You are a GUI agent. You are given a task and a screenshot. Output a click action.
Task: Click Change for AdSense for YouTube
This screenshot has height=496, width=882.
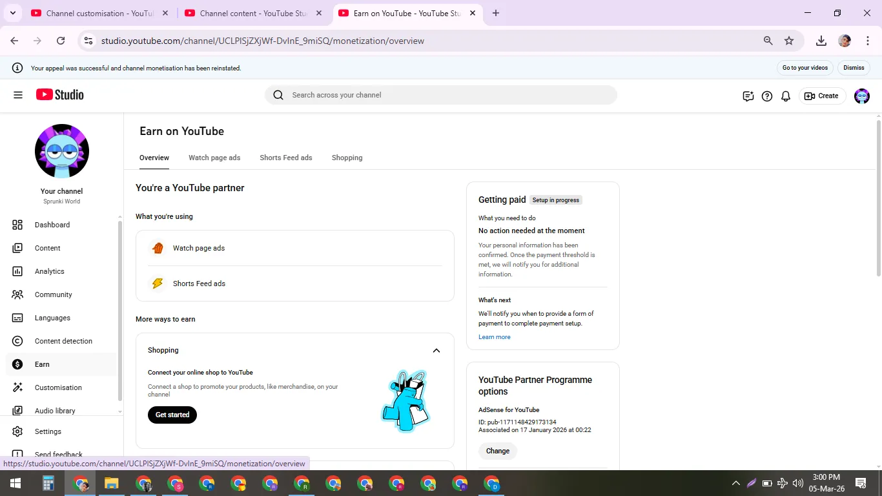click(x=498, y=451)
